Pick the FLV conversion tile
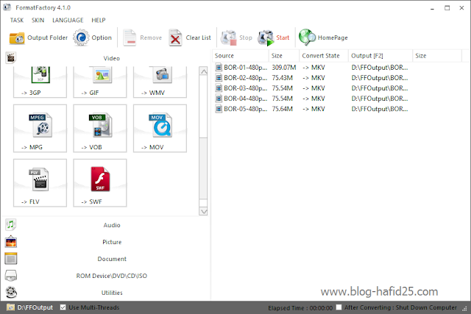Image resolution: width=471 pixels, height=314 pixels. 40,183
